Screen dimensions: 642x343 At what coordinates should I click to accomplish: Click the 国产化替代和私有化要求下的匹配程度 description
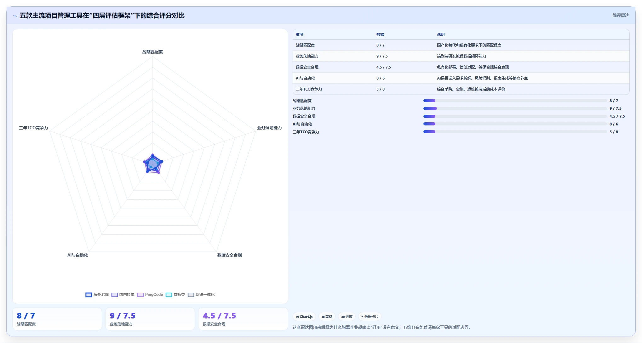pyautogui.click(x=469, y=45)
